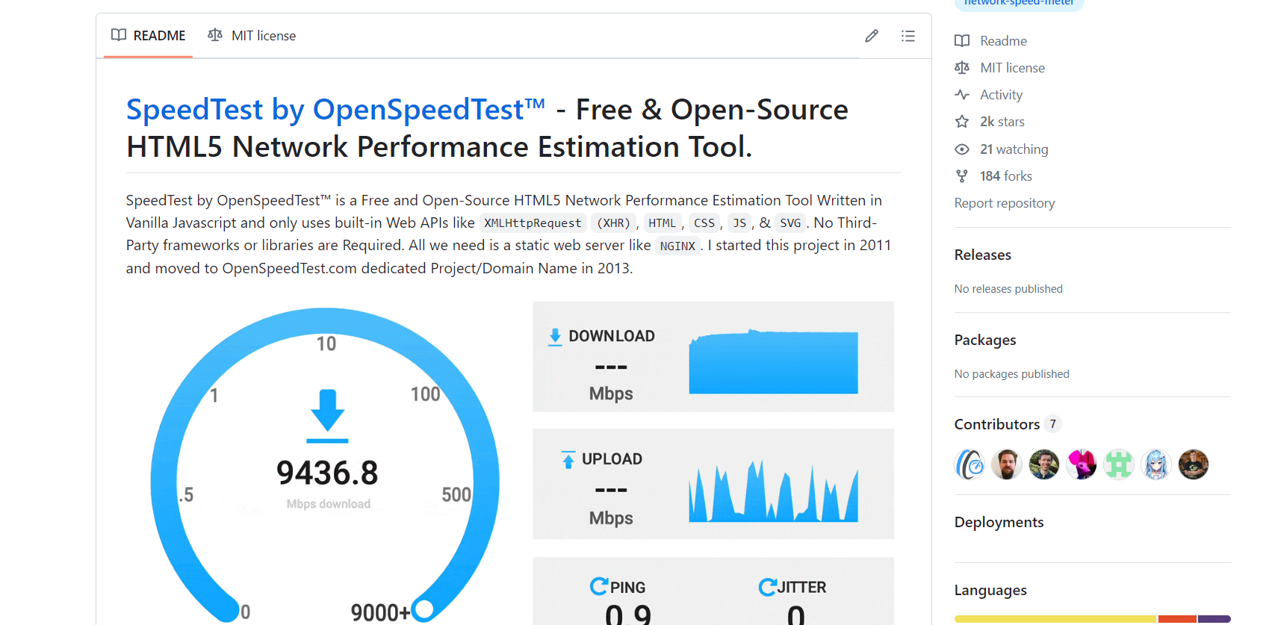Open the 2k stars link
This screenshot has height=625, width=1269.
[x=1002, y=122]
